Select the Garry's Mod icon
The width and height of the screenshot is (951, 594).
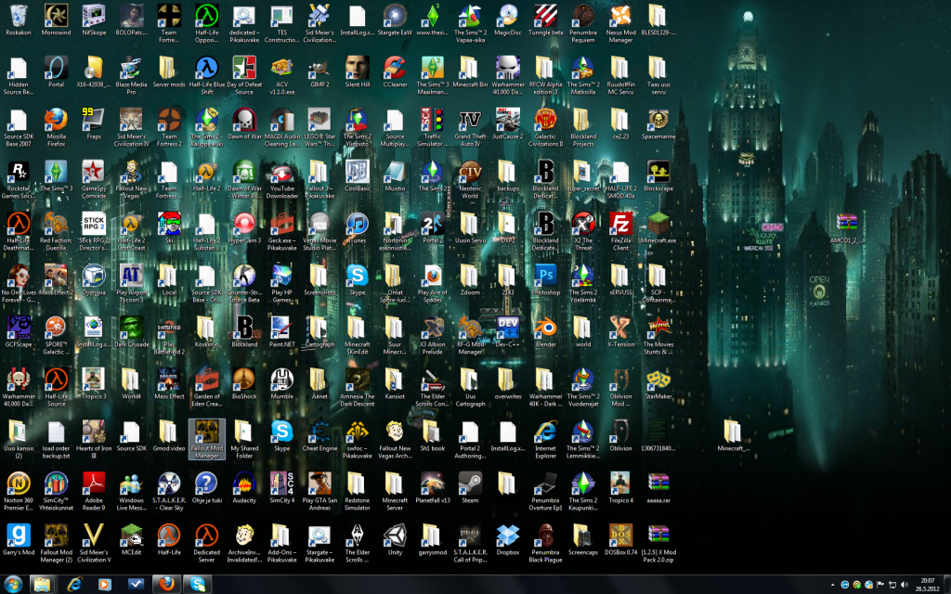coord(19,541)
